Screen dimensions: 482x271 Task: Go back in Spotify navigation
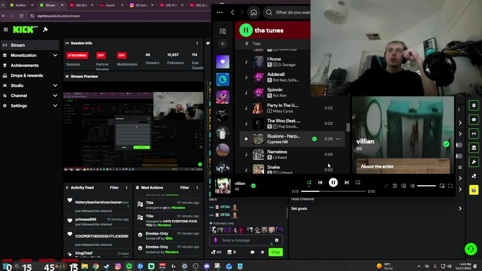tap(233, 12)
